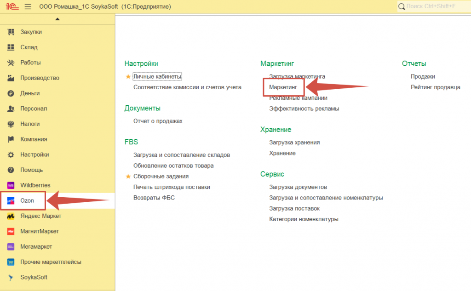Toggle favorite star for Сборочные задания
The width and height of the screenshot is (471, 291).
(x=128, y=176)
